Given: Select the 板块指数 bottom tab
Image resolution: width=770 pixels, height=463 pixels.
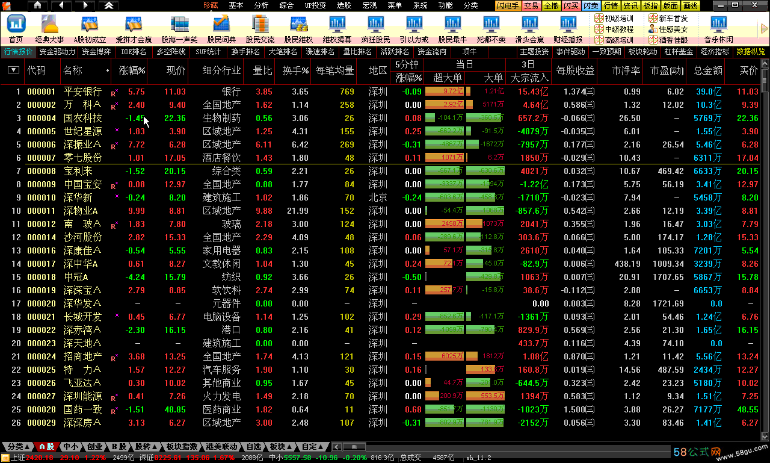Looking at the screenshot, I should [182, 447].
